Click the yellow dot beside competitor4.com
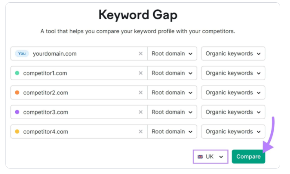Image resolution: width=290 pixels, height=174 pixels. point(17,132)
